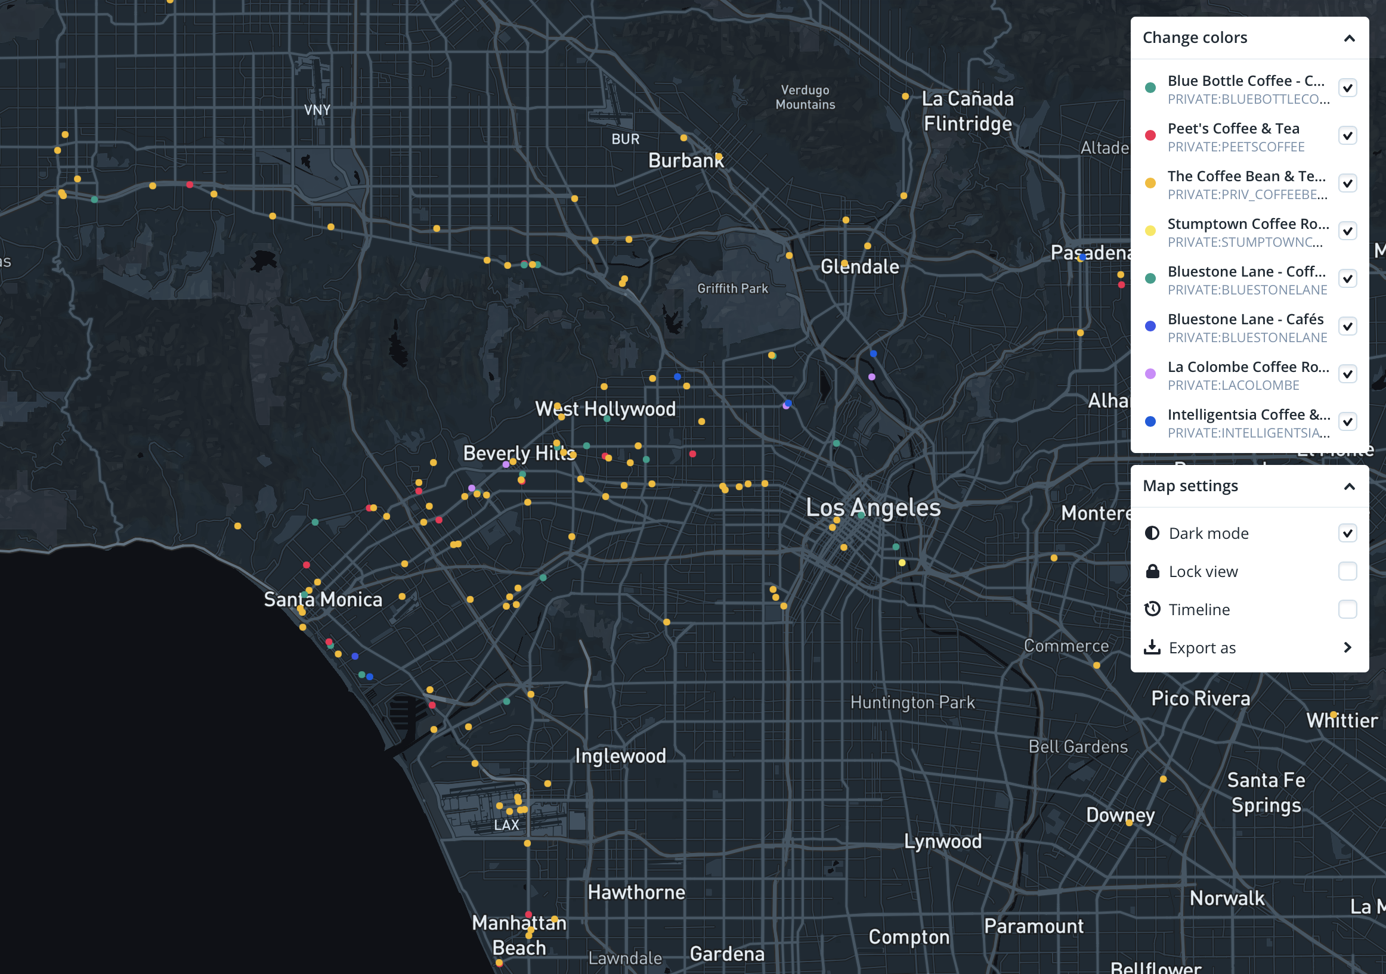The height and width of the screenshot is (974, 1386).
Task: Select the Export as menu entry
Action: pos(1202,647)
